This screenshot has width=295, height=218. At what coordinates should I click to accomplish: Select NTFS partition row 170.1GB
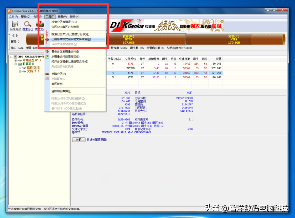click(164, 77)
